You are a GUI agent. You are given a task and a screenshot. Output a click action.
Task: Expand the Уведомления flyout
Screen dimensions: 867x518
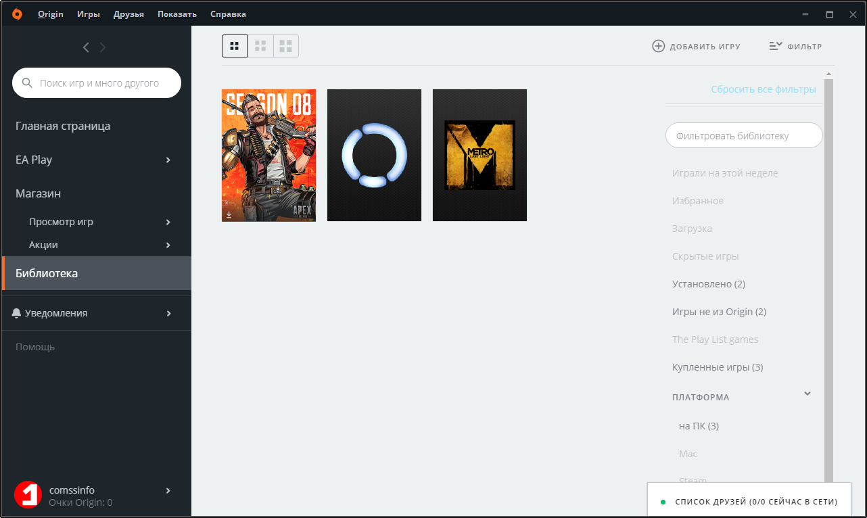point(168,313)
